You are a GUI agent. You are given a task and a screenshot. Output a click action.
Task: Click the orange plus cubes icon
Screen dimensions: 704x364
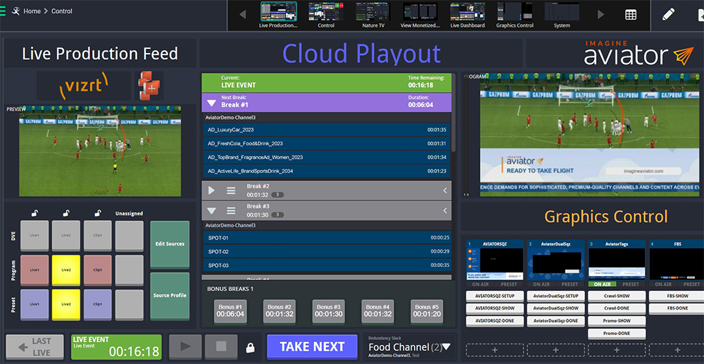click(149, 85)
